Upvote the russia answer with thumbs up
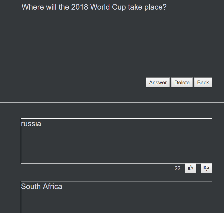Screen dimensions: 224x213 click(190, 168)
